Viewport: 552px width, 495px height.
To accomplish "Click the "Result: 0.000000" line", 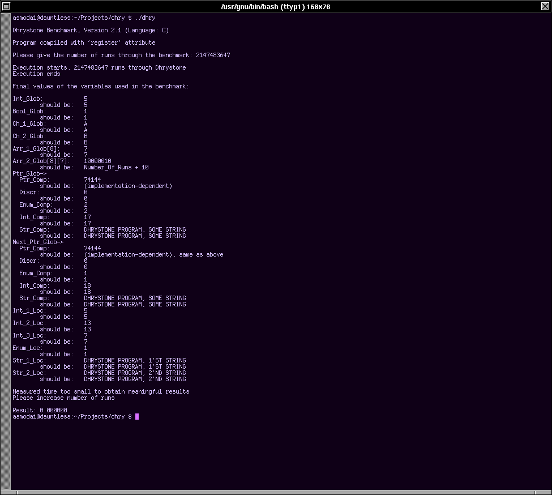I will [40, 411].
